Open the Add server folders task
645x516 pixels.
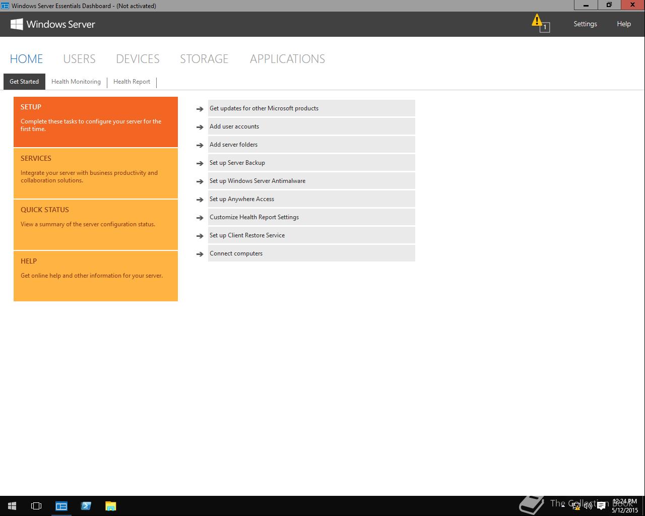(311, 145)
